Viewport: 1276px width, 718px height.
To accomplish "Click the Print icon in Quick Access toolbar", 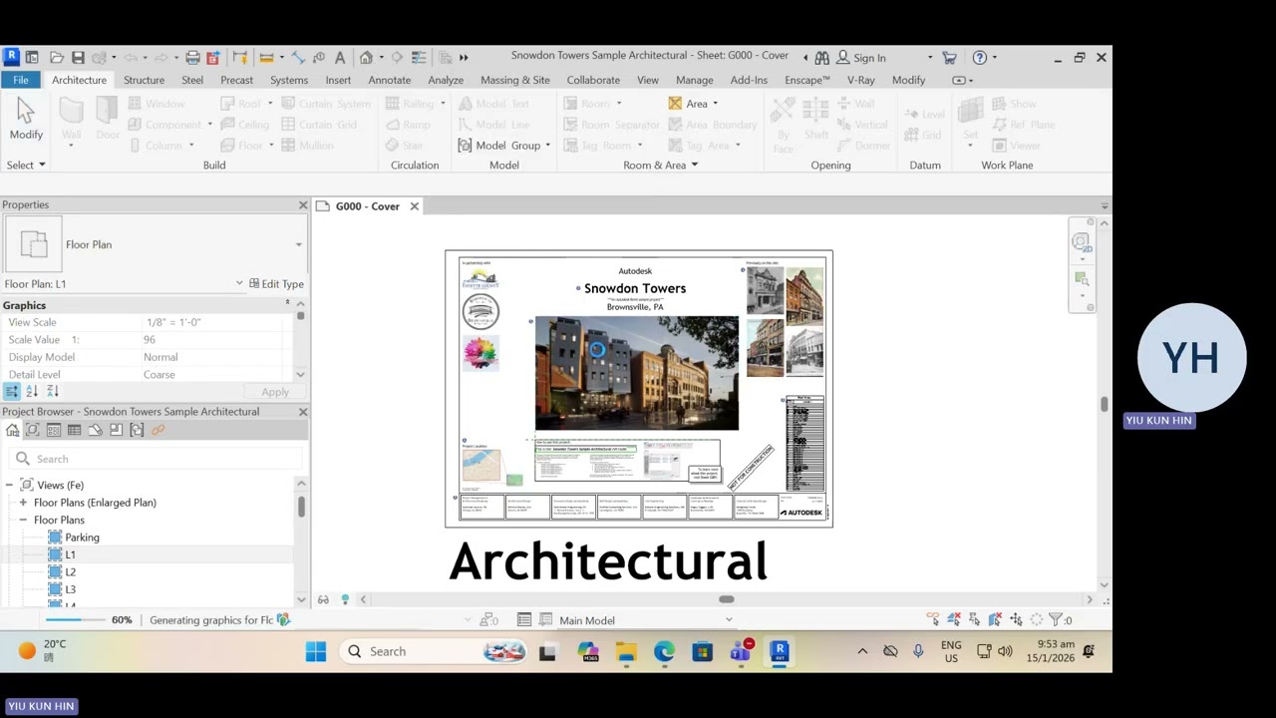I will click(192, 58).
